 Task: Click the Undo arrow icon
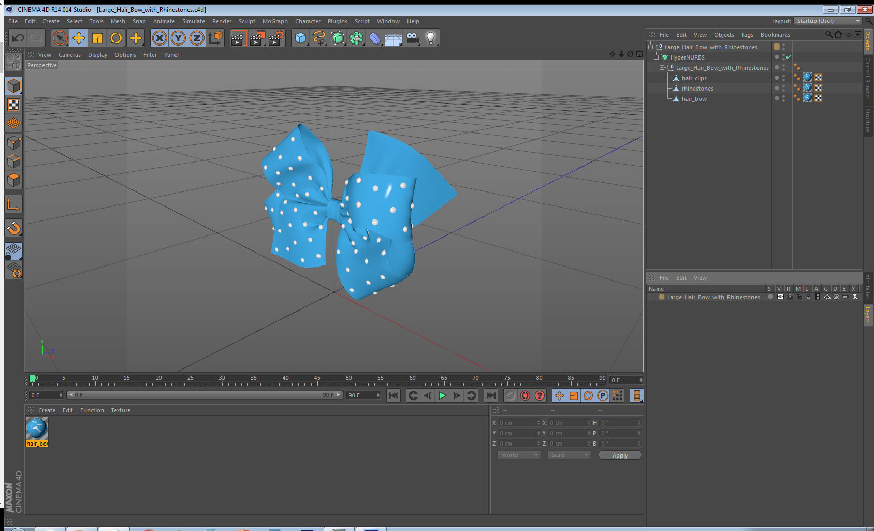(18, 38)
